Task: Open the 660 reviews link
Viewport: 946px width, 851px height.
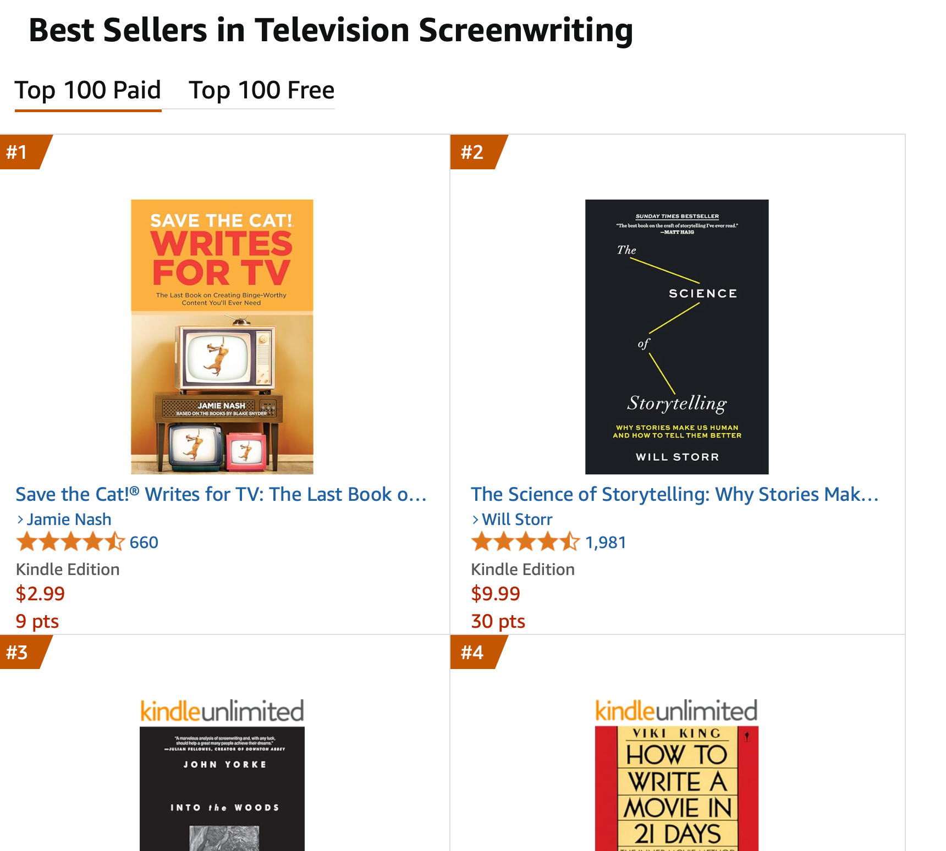Action: click(144, 543)
